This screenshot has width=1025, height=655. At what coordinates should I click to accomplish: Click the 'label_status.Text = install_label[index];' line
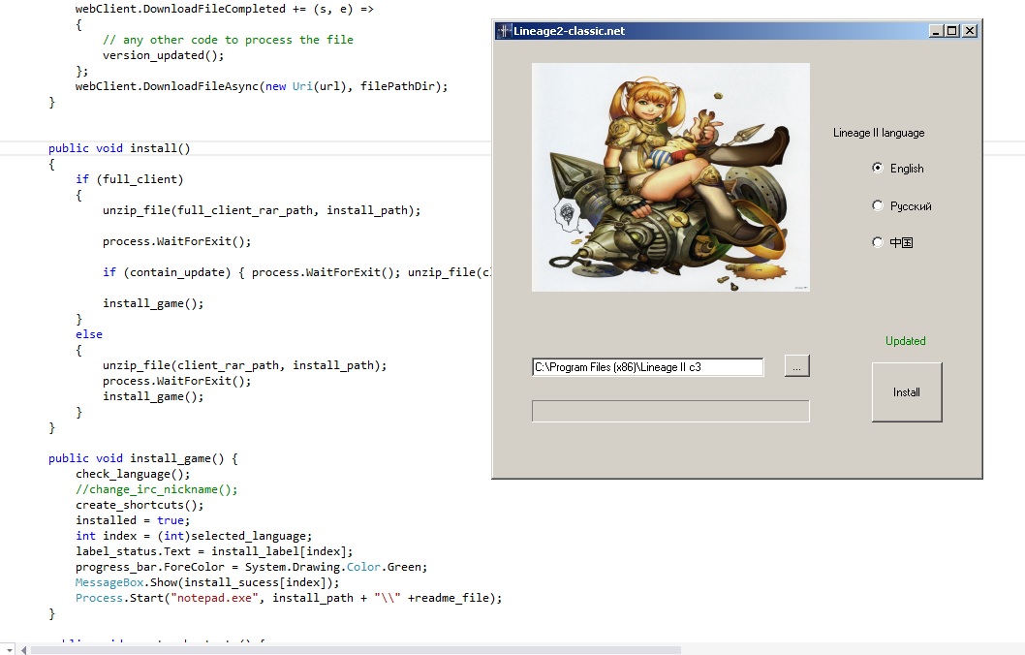tap(214, 551)
